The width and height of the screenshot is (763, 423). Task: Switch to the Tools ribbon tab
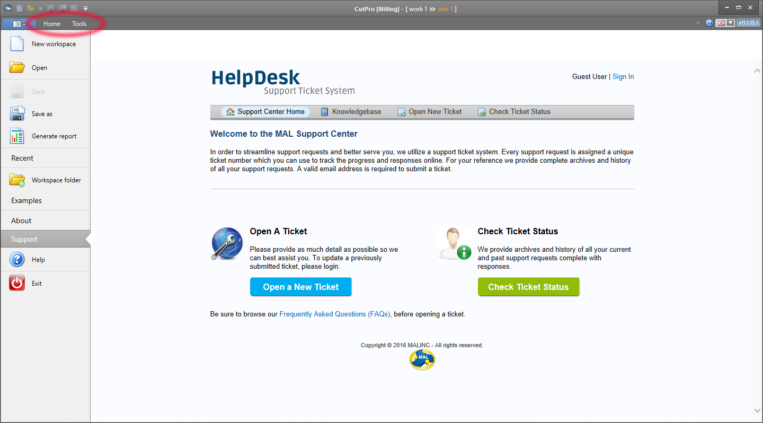click(x=79, y=24)
